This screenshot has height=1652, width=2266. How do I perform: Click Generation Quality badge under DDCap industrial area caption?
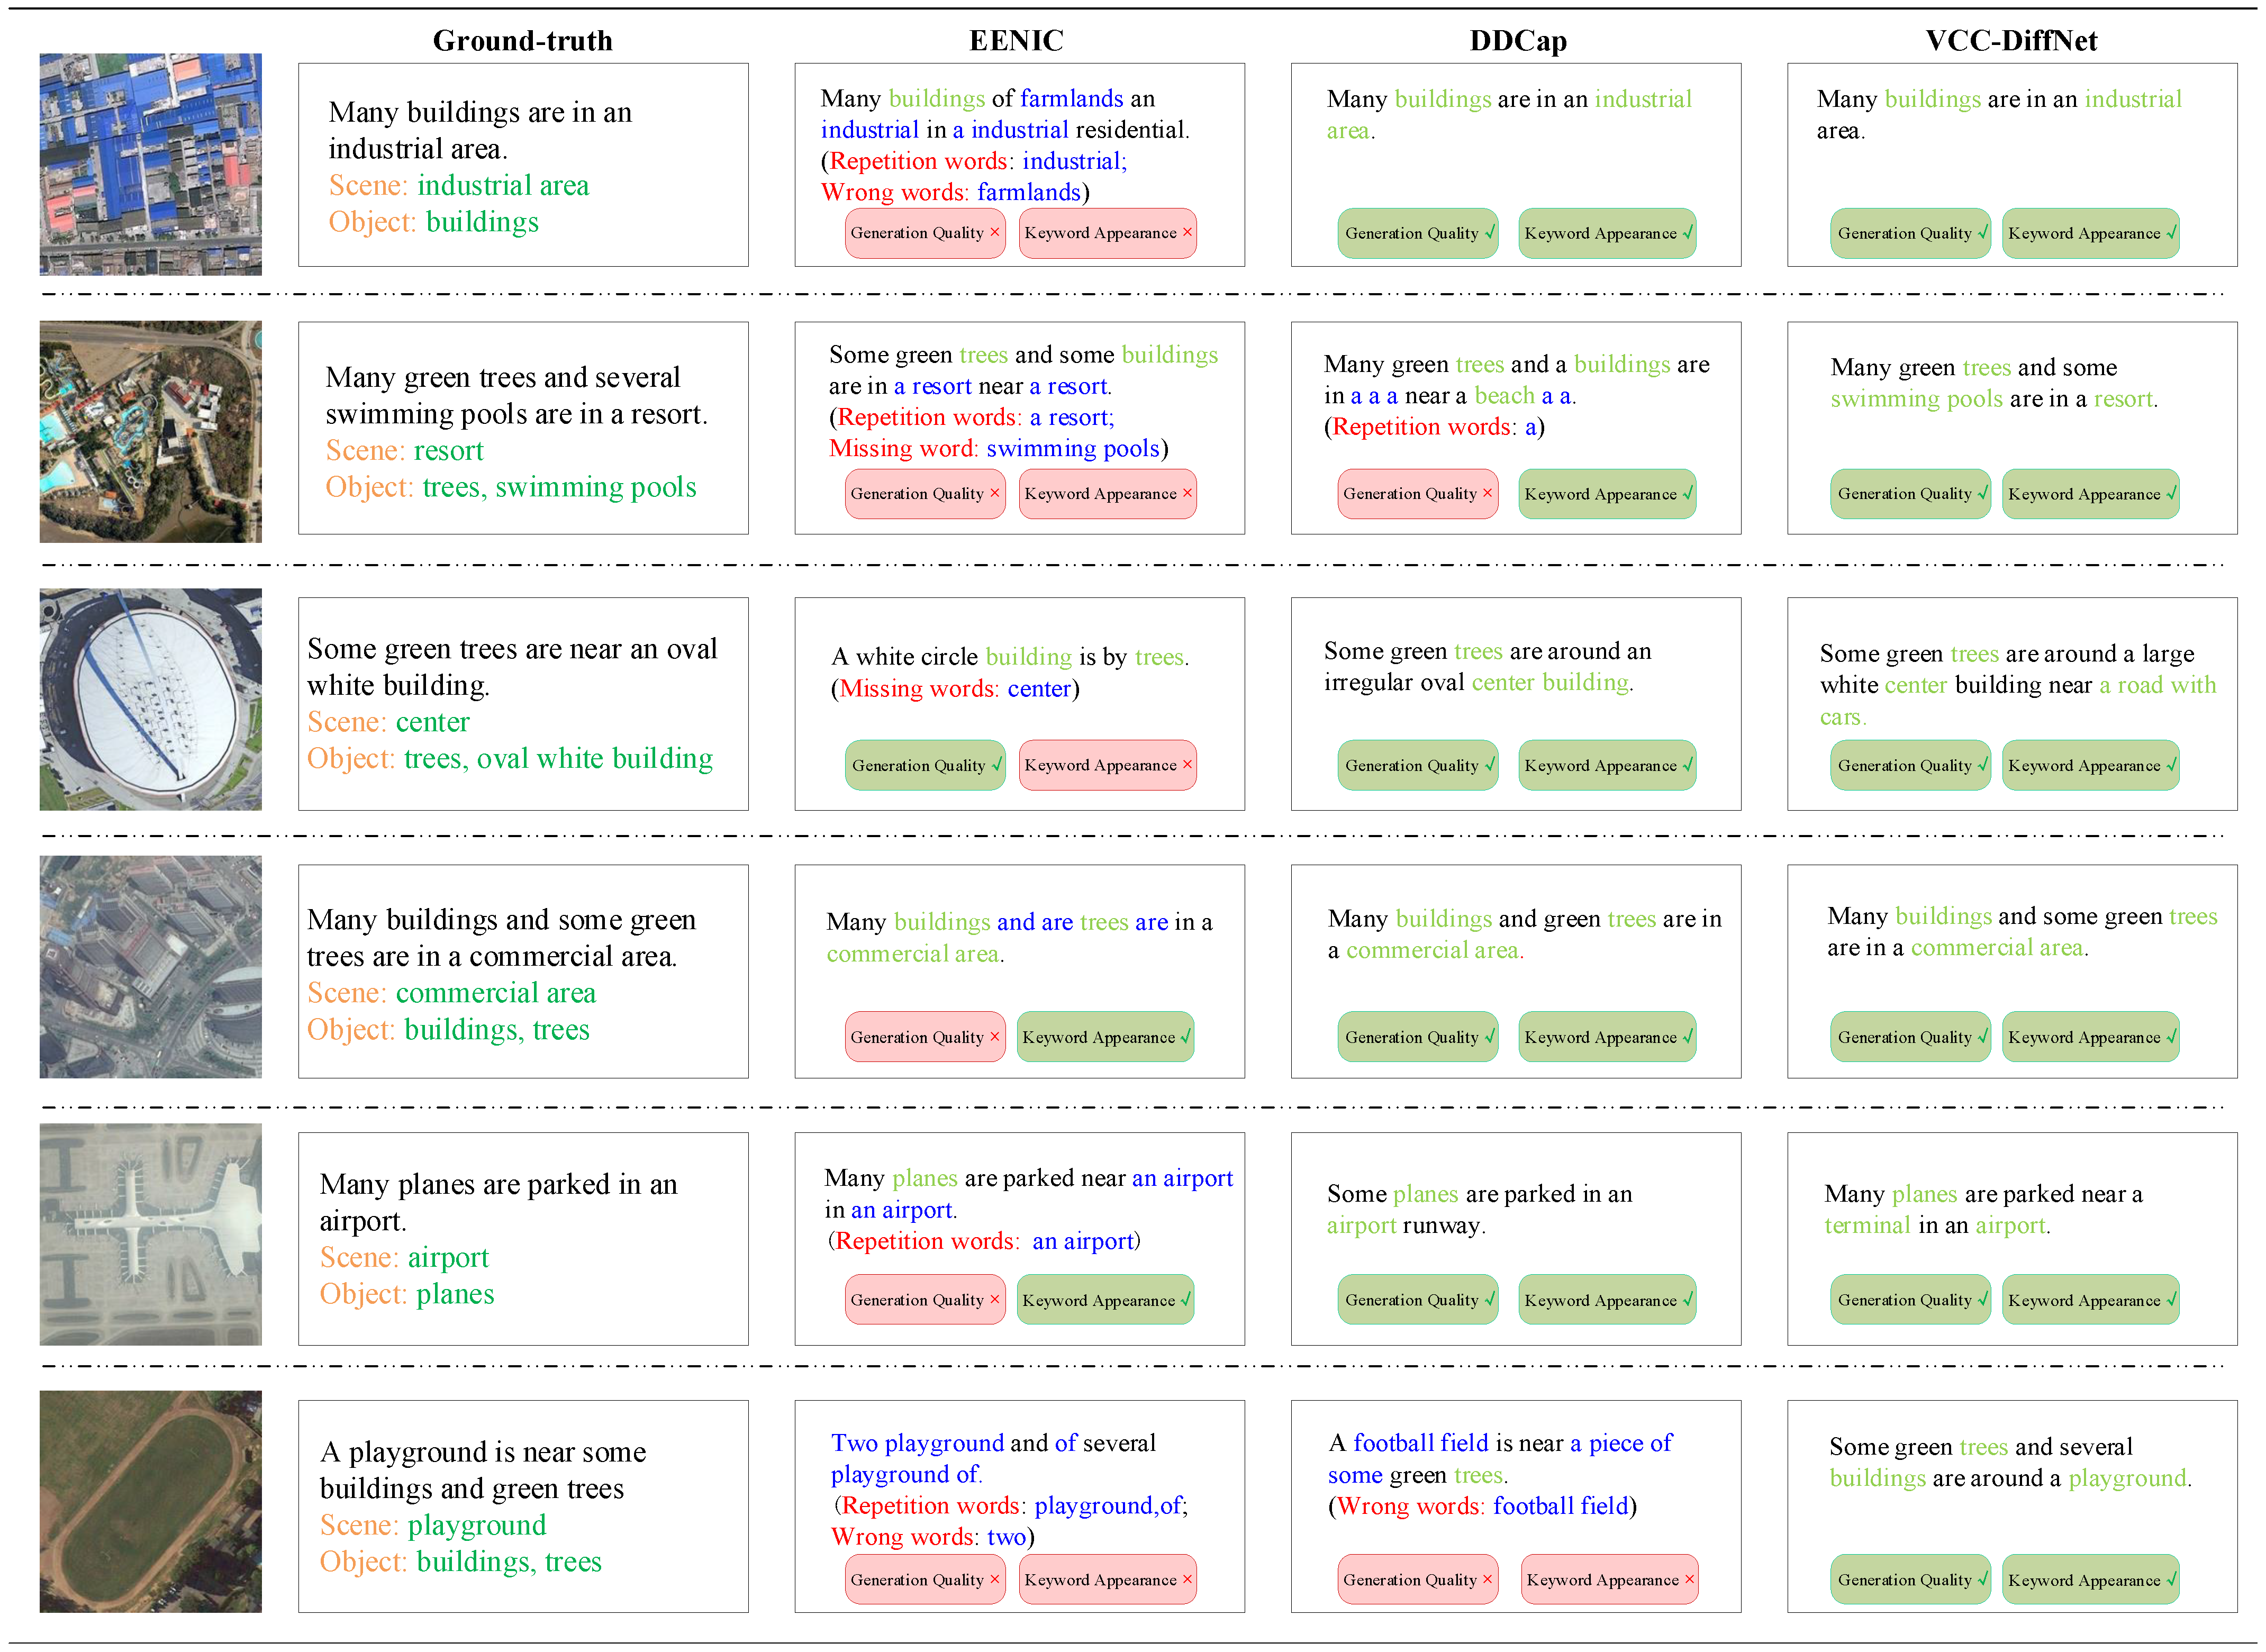point(1418,233)
